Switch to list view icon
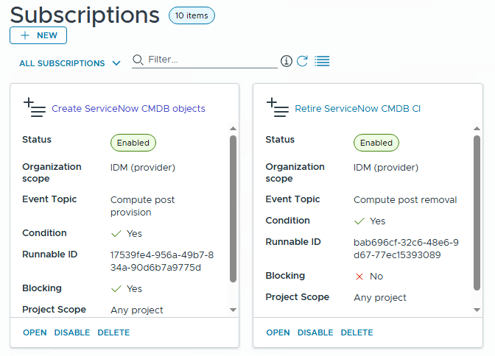The width and height of the screenshot is (495, 356). coord(322,61)
